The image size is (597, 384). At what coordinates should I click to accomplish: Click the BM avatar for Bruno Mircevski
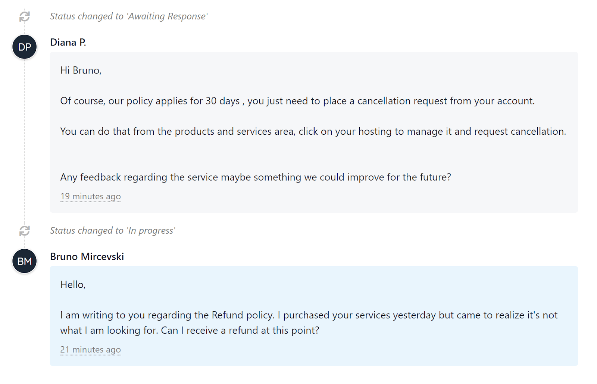(25, 261)
